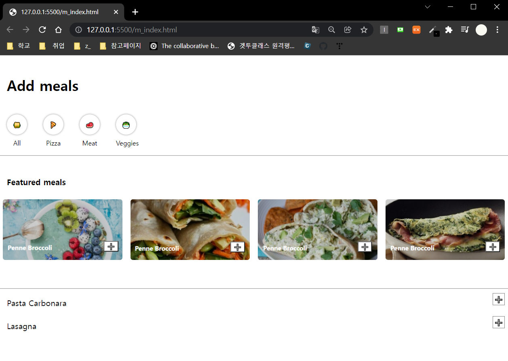508x361 pixels.
Task: Open the 겟투클래스 원격평... bookmark
Action: point(261,46)
